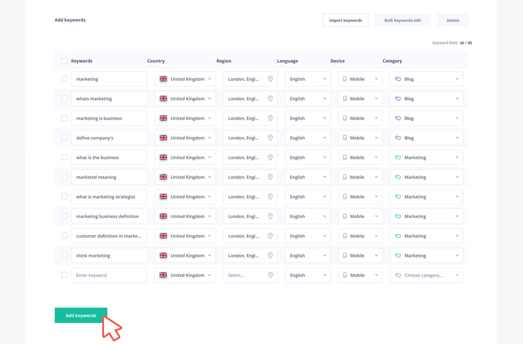Click mobile device icon in define company's row

pyautogui.click(x=345, y=138)
